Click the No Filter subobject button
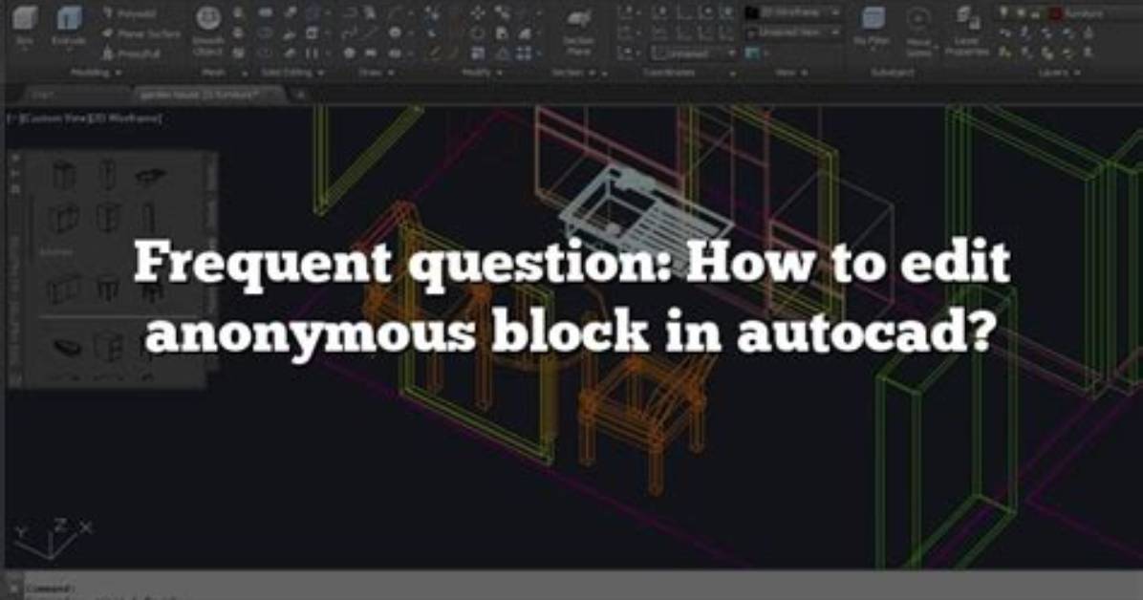The height and width of the screenshot is (600, 1143). click(872, 28)
